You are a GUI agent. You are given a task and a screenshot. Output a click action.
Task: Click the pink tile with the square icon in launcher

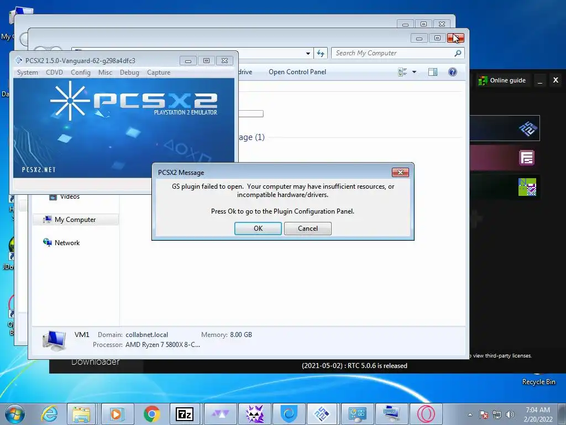(x=527, y=158)
